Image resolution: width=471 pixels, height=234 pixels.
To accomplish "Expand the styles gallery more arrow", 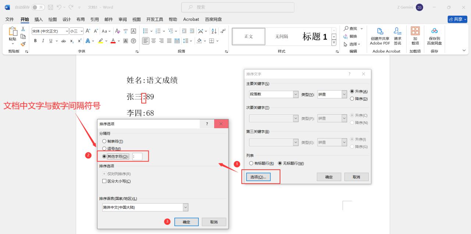I will pyautogui.click(x=334, y=43).
